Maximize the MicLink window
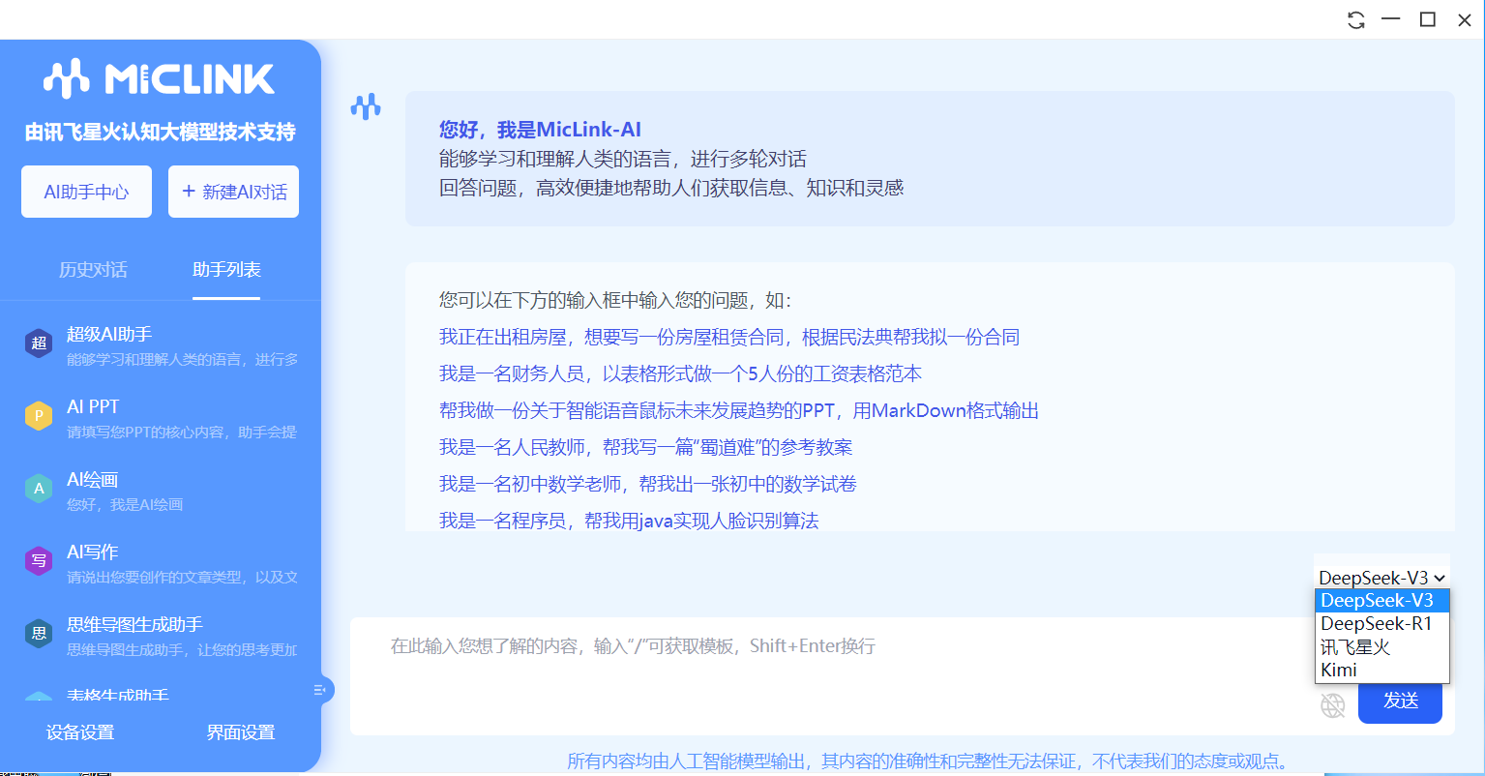Screen dimensions: 1485x776 [1427, 19]
